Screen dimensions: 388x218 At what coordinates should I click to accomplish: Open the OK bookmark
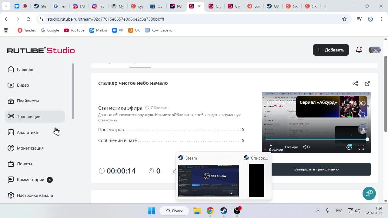134,30
